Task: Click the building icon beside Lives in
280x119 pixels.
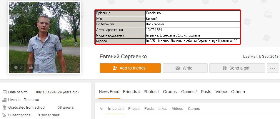Action: click(4, 100)
